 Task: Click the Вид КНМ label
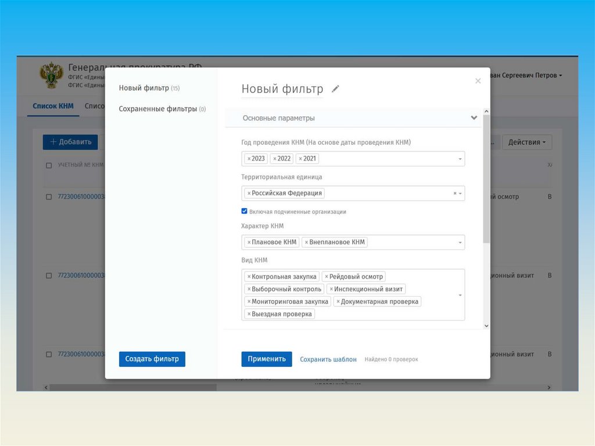(x=255, y=261)
